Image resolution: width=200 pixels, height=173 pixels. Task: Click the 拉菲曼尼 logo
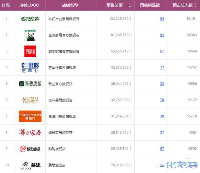coord(30,100)
